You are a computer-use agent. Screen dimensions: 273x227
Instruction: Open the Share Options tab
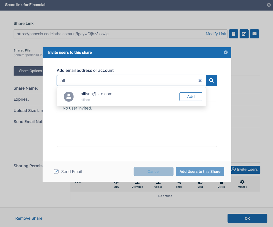[x=28, y=71]
